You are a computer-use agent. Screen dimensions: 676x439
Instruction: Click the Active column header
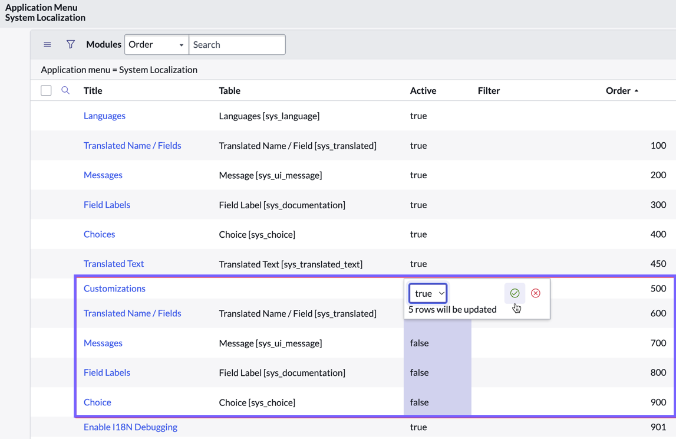[423, 91]
